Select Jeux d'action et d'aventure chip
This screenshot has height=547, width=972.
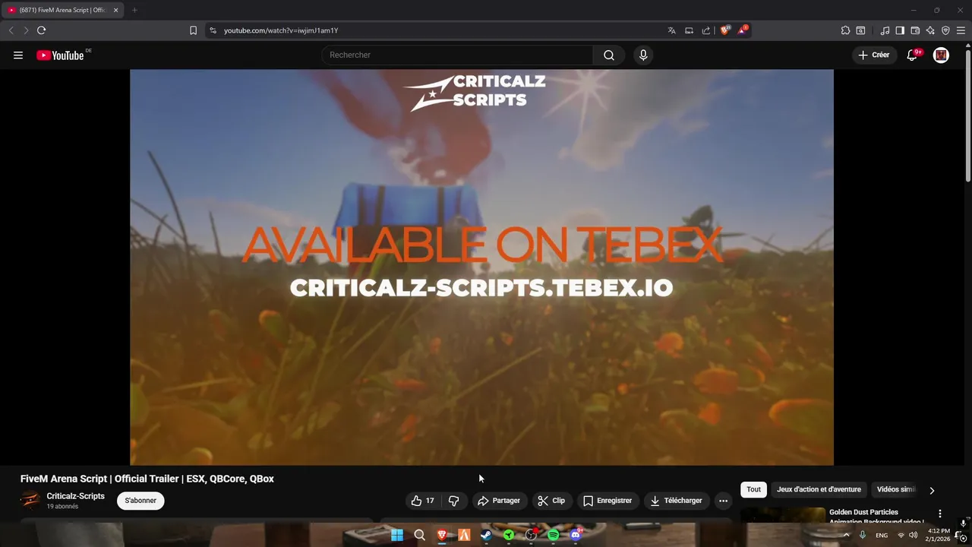(819, 489)
